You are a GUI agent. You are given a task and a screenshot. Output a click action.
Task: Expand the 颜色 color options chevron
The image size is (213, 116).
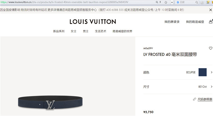[x=211, y=72]
